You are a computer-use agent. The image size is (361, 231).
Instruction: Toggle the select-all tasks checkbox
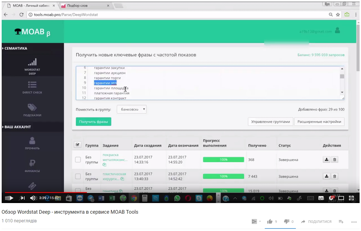tap(77, 145)
